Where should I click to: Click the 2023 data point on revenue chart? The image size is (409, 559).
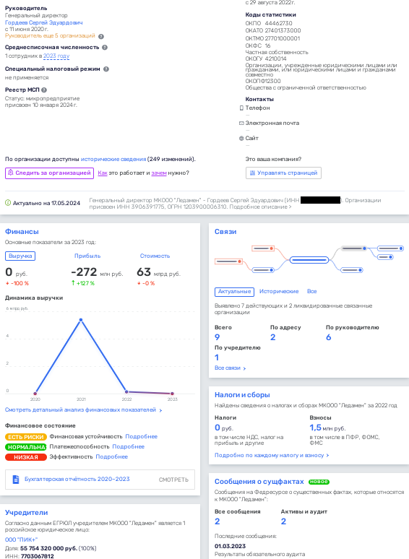tap(172, 394)
